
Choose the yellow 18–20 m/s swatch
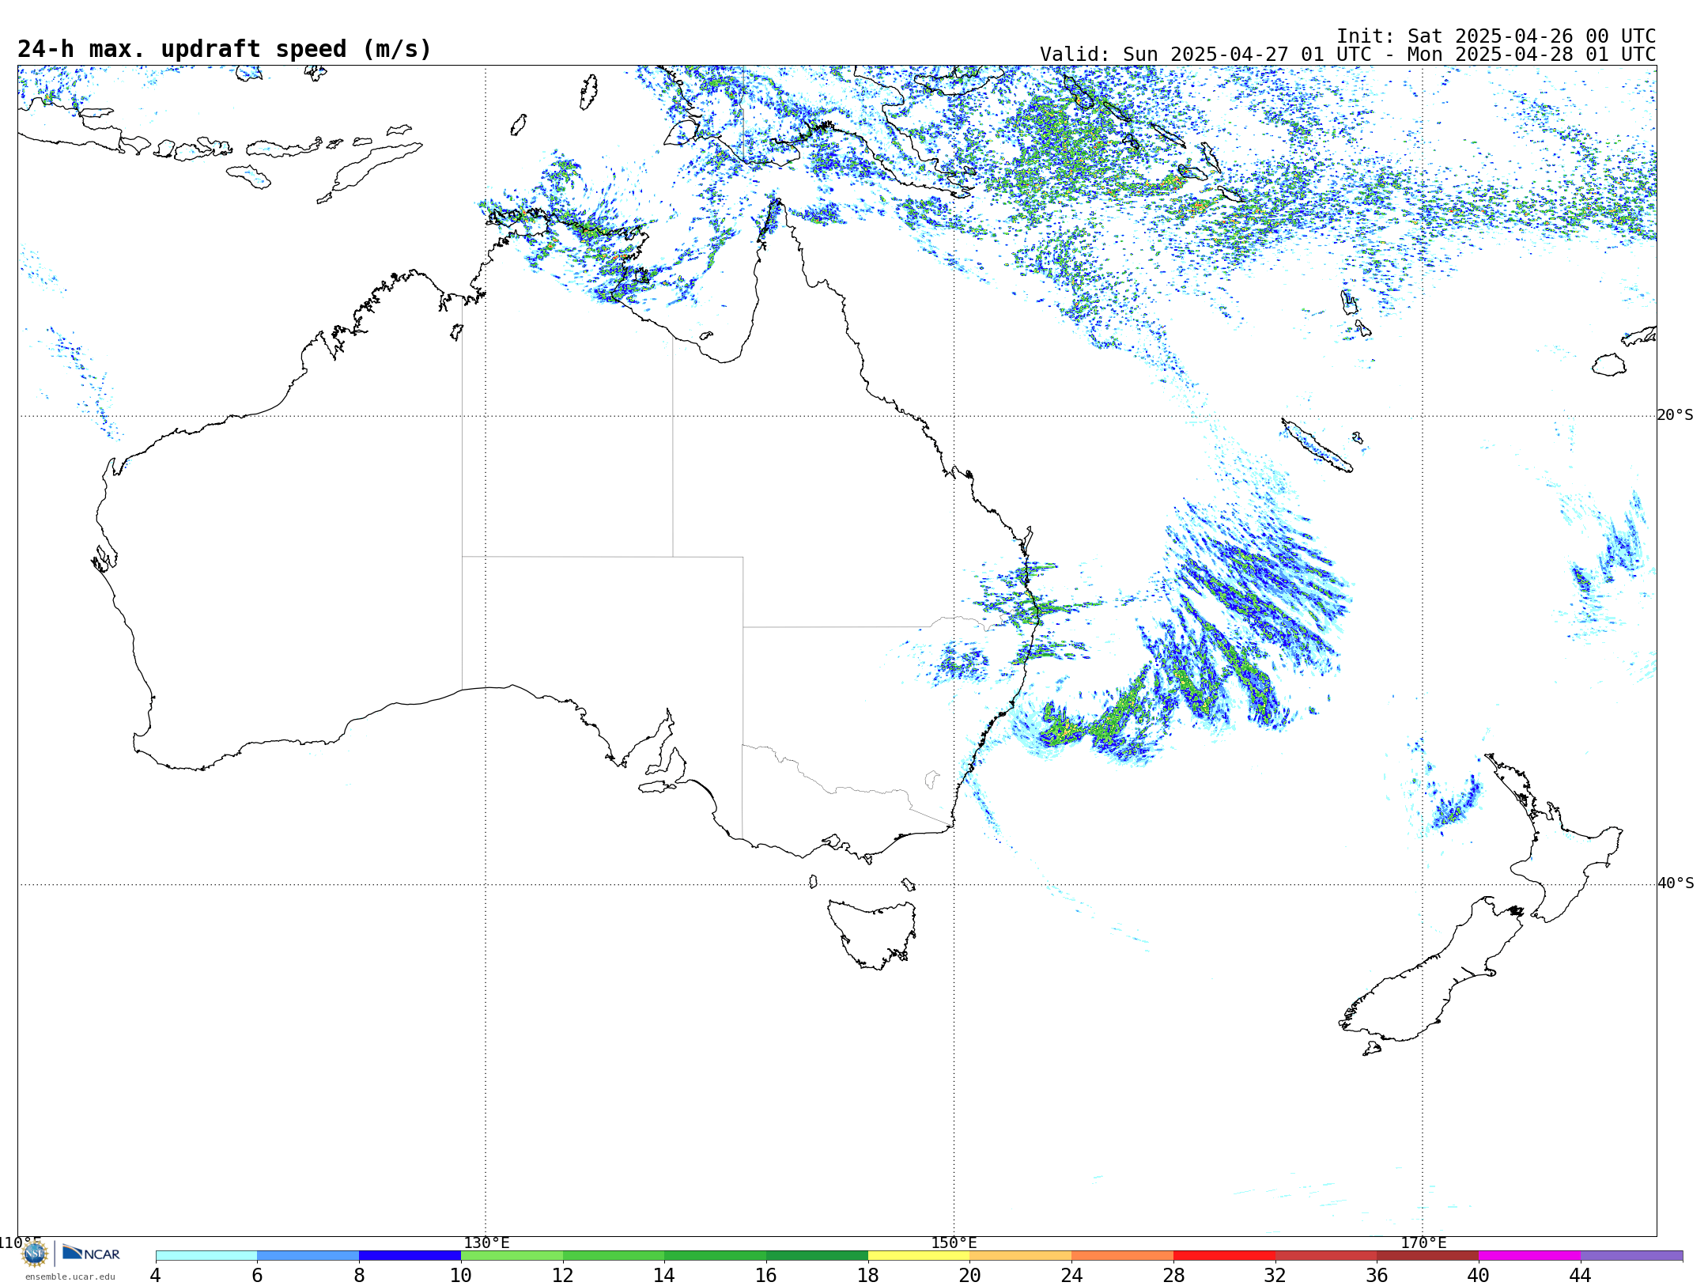919,1256
